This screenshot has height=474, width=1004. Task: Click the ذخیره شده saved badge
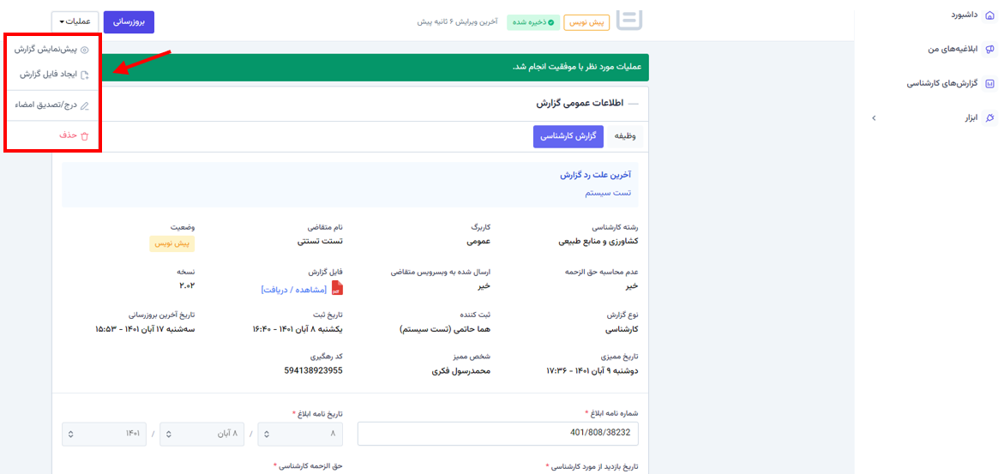(x=533, y=22)
